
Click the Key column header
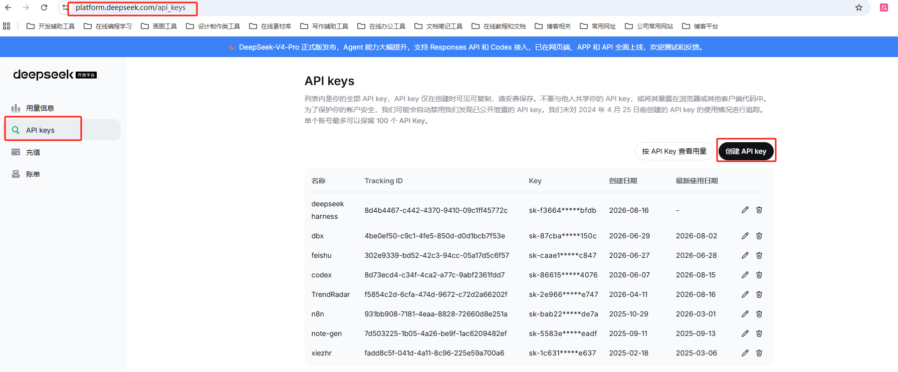point(535,181)
